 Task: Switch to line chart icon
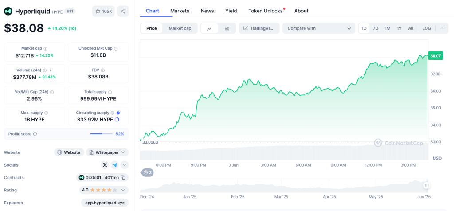(209, 28)
